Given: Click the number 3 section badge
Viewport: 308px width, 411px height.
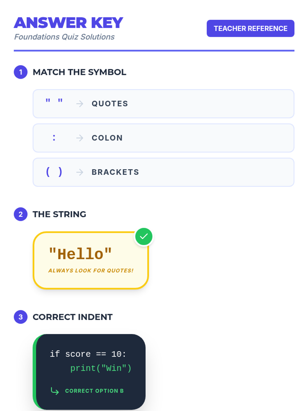Looking at the screenshot, I should click(21, 317).
